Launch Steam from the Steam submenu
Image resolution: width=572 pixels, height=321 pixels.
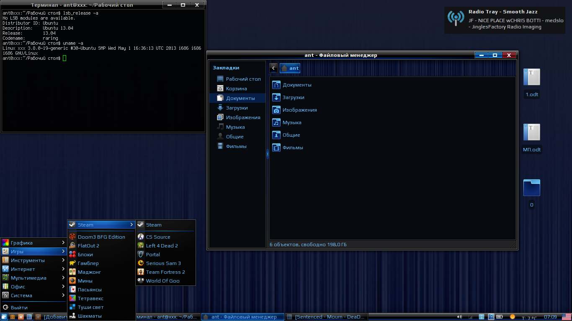[x=166, y=225]
